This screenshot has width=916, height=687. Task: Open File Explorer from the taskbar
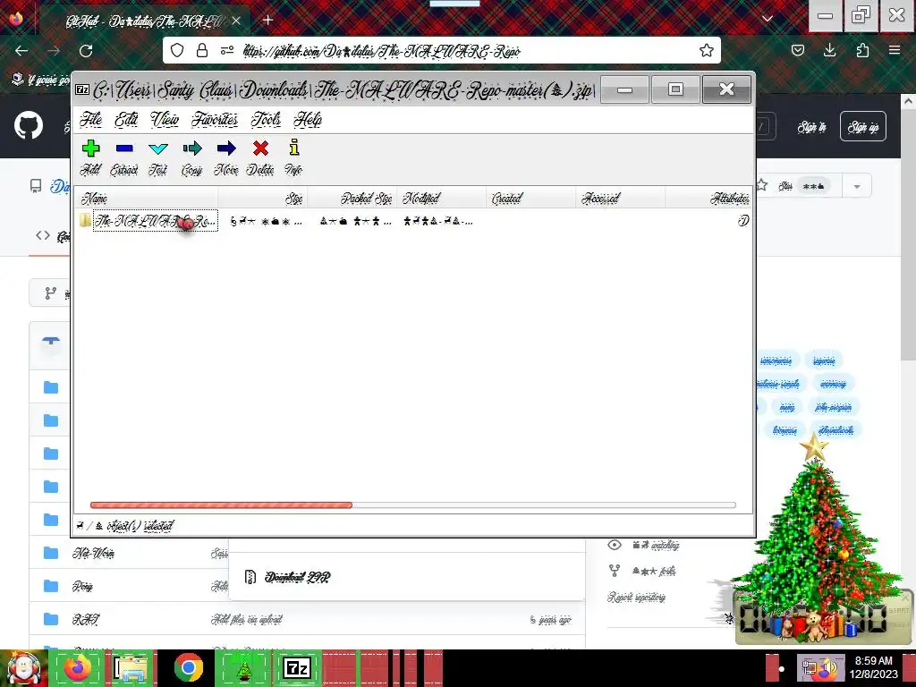point(131,667)
